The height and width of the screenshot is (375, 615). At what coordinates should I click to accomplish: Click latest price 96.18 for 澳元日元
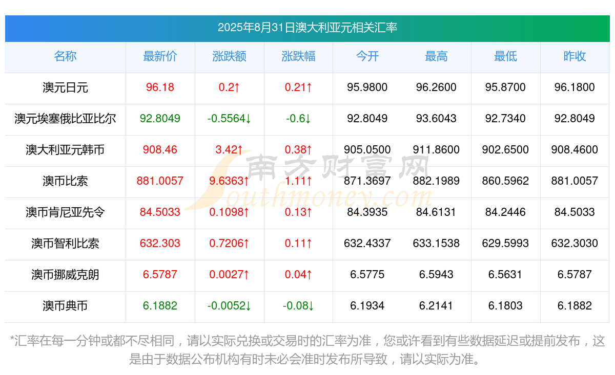click(x=160, y=87)
